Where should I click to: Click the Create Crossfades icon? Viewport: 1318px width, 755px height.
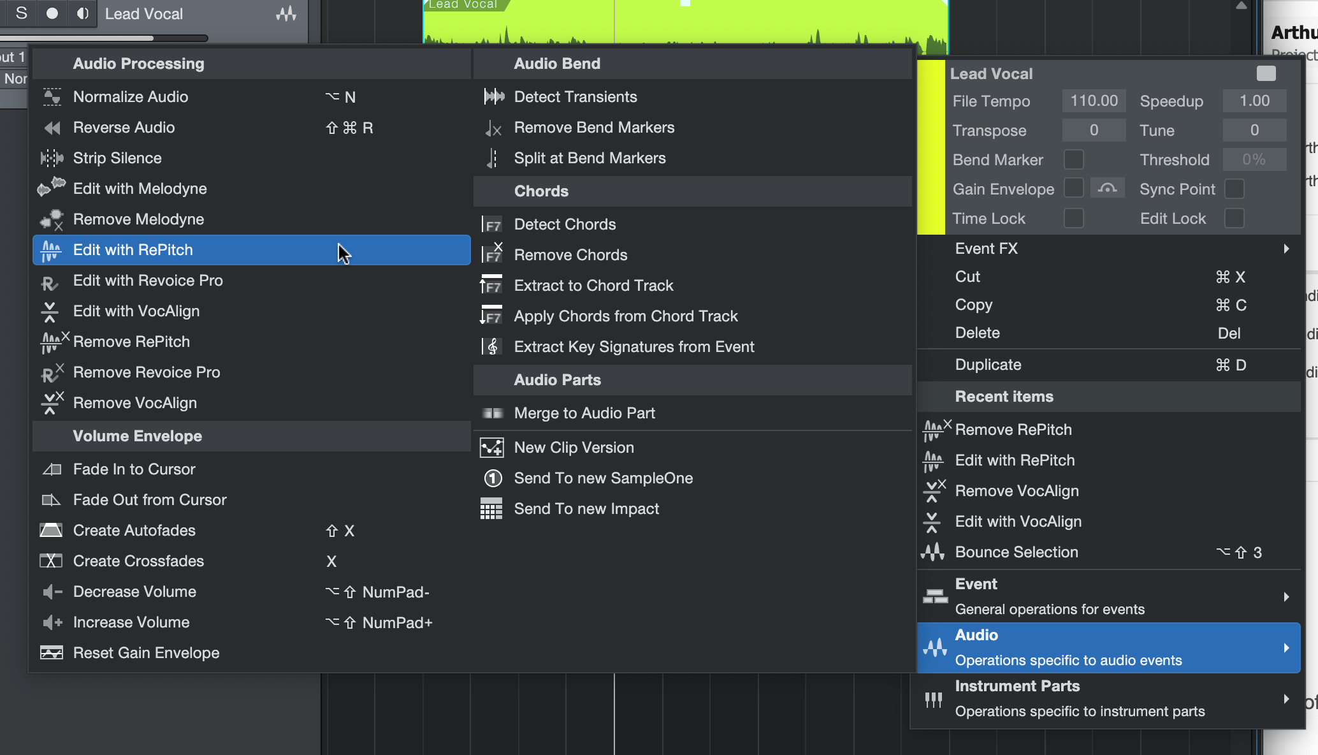click(51, 561)
